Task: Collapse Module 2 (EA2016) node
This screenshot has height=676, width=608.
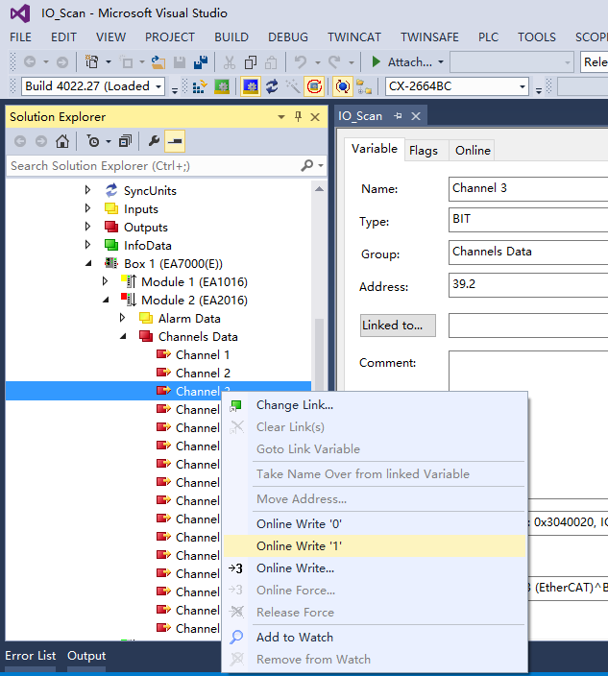Action: pos(106,300)
